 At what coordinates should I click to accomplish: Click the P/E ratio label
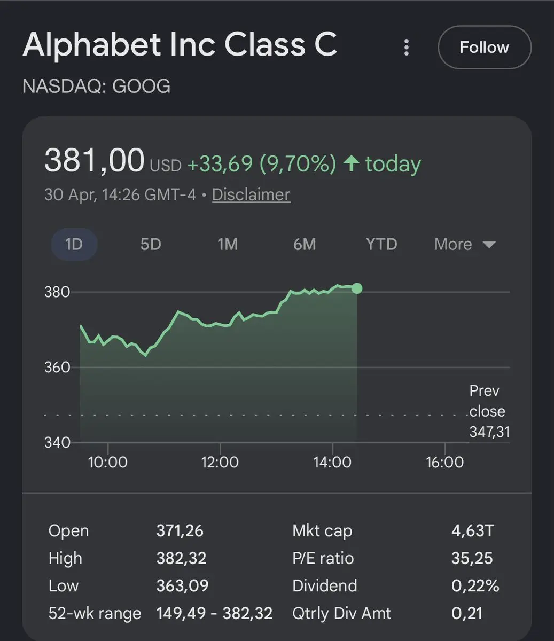323,558
